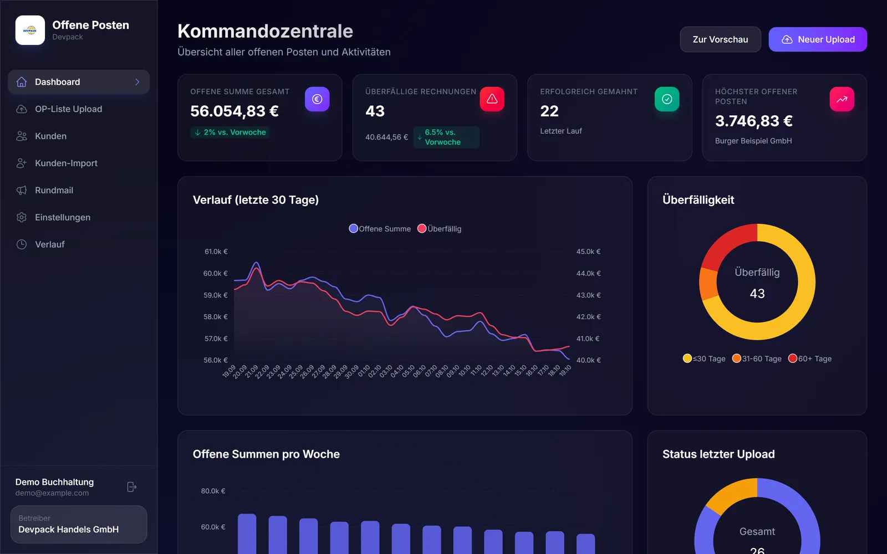Click the Kunden-Import user-plus icon

point(22,163)
